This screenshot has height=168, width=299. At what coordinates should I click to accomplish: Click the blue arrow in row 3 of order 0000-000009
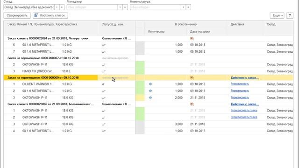coord(150,98)
